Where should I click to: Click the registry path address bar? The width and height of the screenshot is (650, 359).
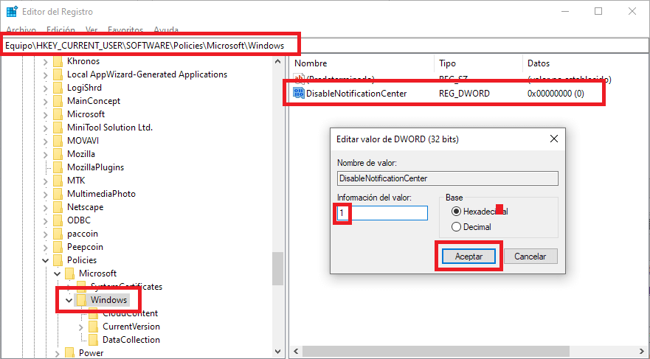[325, 46]
